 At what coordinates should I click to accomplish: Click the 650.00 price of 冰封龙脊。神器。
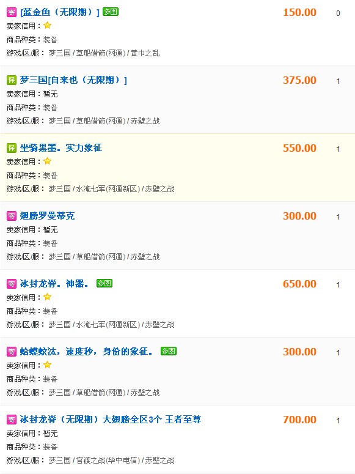point(299,284)
